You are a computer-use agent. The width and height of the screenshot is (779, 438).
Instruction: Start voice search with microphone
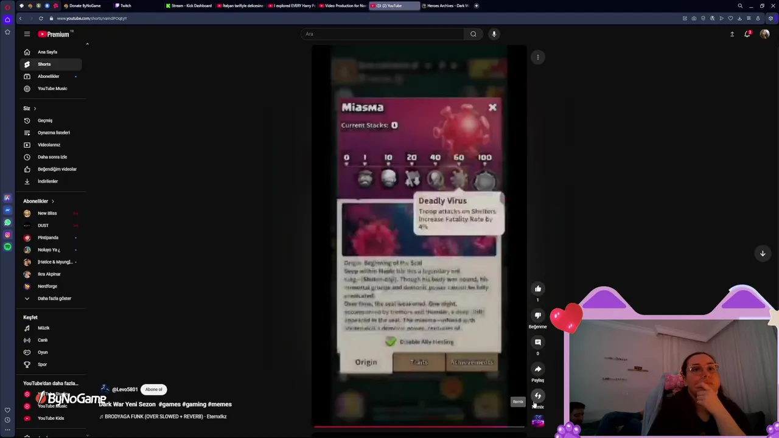(494, 34)
